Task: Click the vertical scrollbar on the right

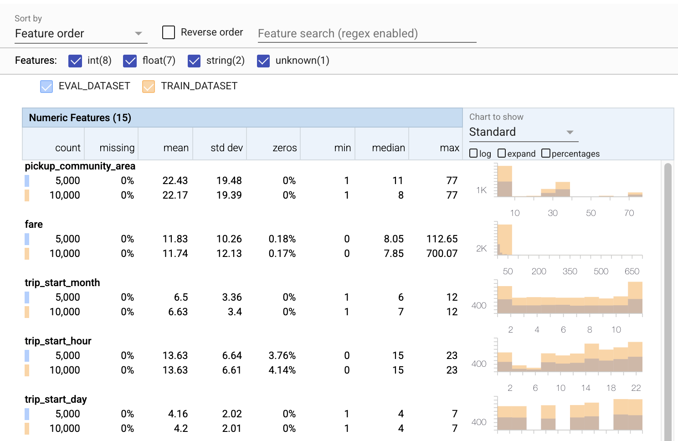Action: coord(668,301)
